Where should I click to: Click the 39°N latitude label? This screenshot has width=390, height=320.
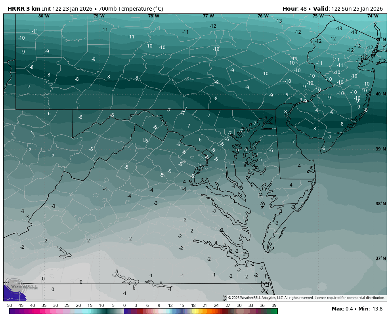click(380, 149)
